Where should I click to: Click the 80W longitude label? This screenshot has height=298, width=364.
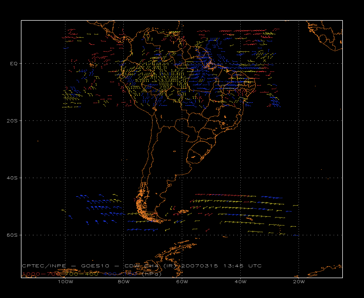(x=124, y=282)
